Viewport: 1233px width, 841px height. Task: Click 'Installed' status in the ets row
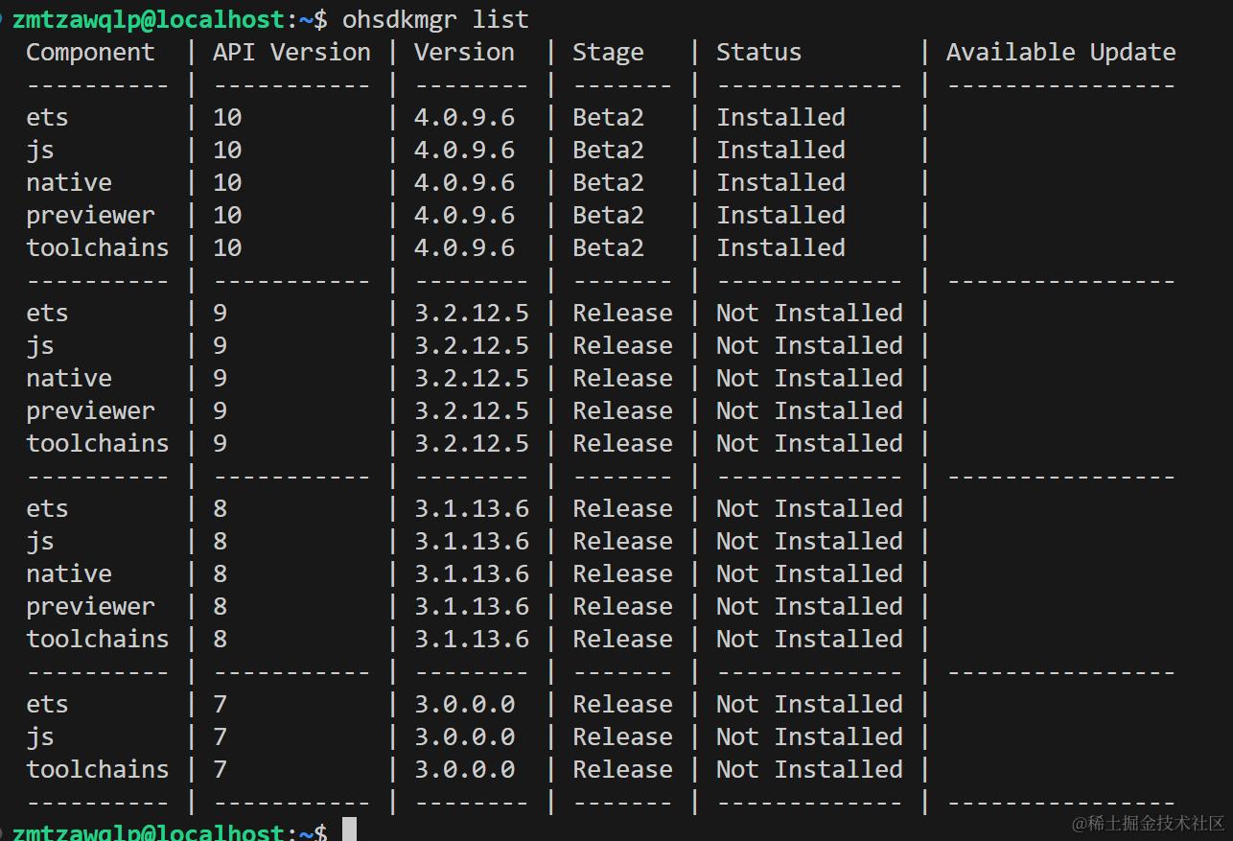coord(780,118)
